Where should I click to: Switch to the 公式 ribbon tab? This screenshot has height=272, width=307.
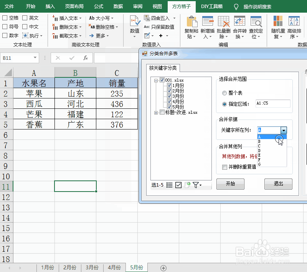[99, 7]
